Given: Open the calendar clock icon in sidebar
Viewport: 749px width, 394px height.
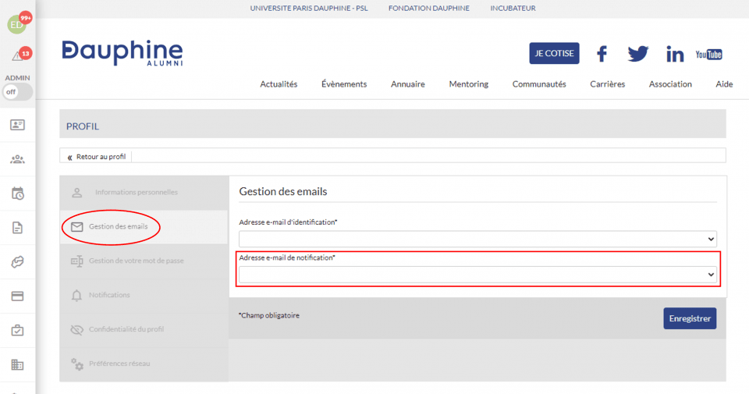Looking at the screenshot, I should click(18, 193).
